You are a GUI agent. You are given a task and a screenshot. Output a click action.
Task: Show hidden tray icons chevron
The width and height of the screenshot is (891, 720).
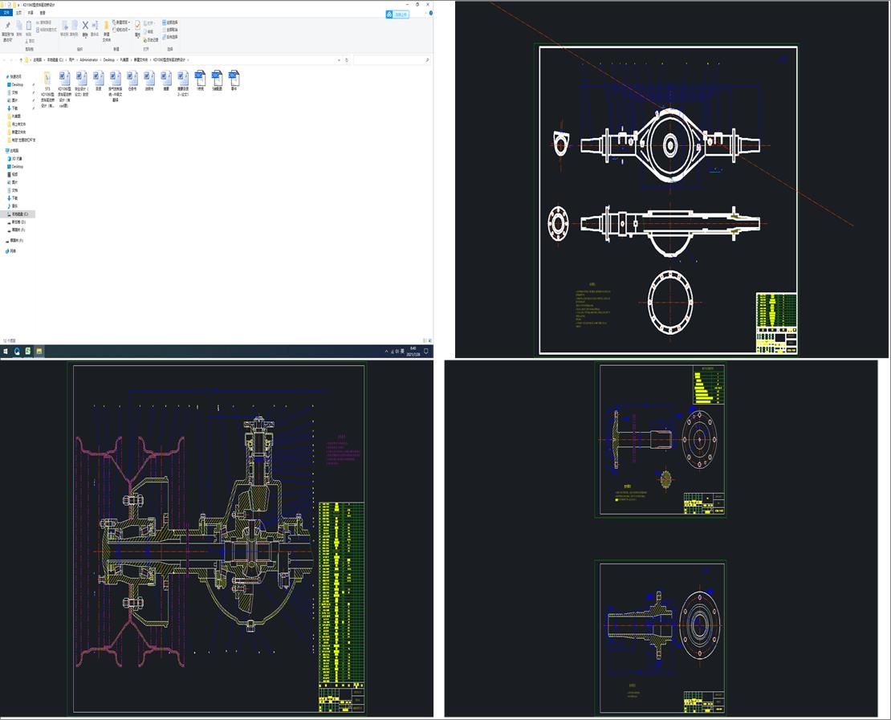coord(386,352)
